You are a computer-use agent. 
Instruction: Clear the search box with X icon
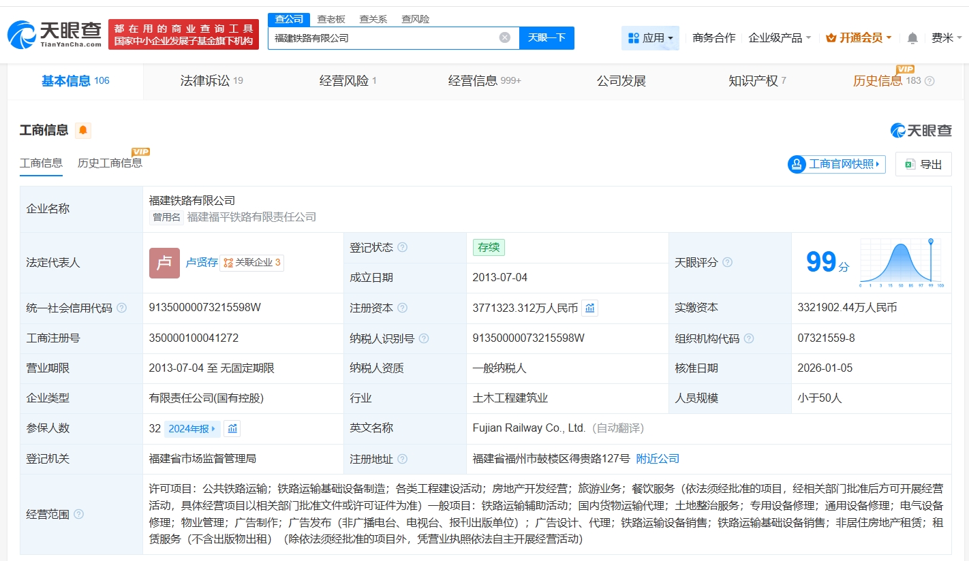(504, 37)
